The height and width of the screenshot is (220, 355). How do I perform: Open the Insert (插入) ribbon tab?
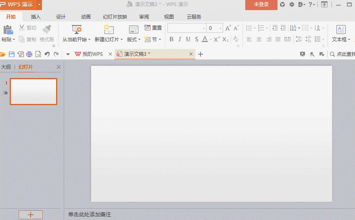tap(35, 17)
